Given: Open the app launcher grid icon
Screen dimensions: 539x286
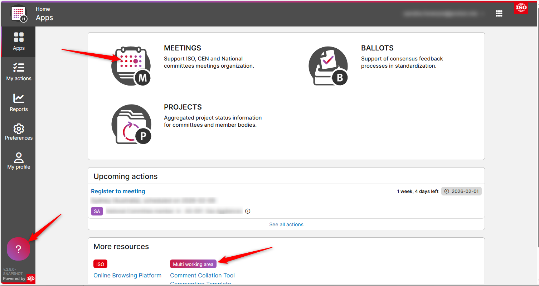Looking at the screenshot, I should pos(499,14).
